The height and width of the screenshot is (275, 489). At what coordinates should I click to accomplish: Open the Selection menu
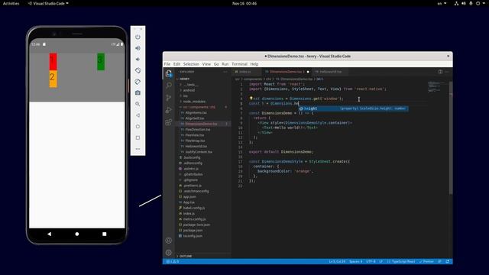[x=191, y=64]
